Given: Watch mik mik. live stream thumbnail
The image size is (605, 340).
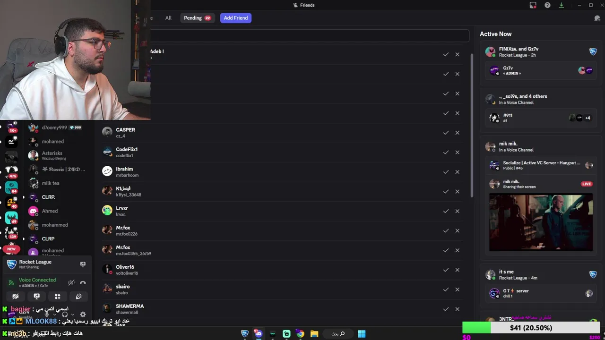Looking at the screenshot, I should [541, 222].
